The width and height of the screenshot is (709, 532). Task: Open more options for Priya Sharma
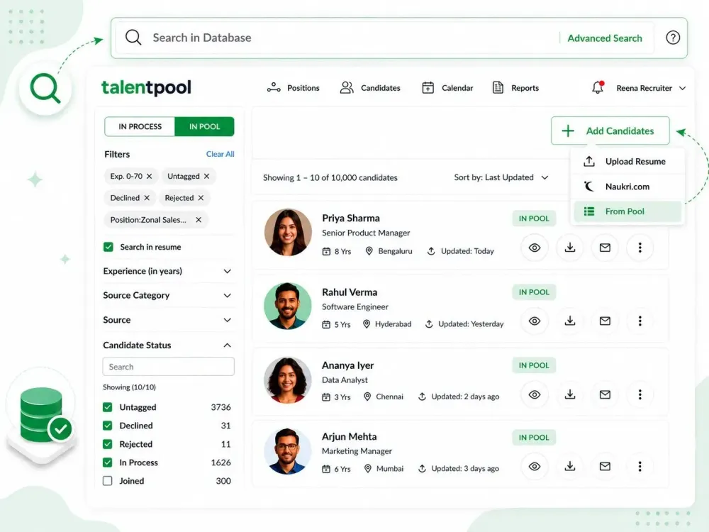click(640, 248)
